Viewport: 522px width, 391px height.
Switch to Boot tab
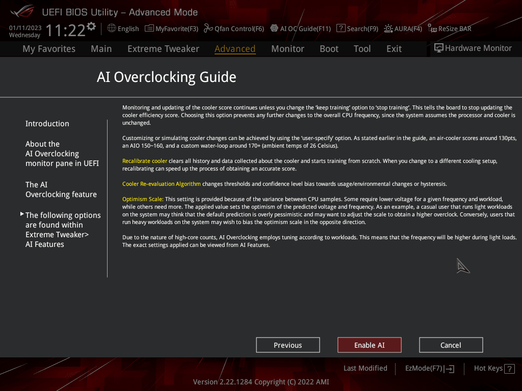coord(329,49)
